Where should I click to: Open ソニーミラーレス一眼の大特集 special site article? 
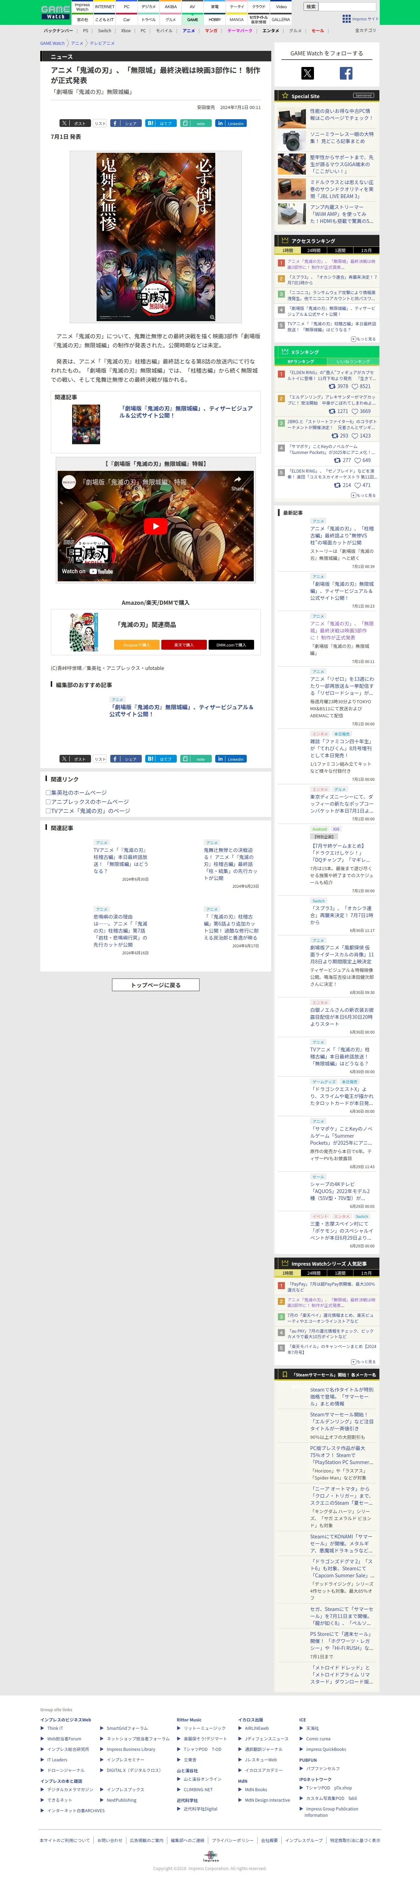pos(341,137)
